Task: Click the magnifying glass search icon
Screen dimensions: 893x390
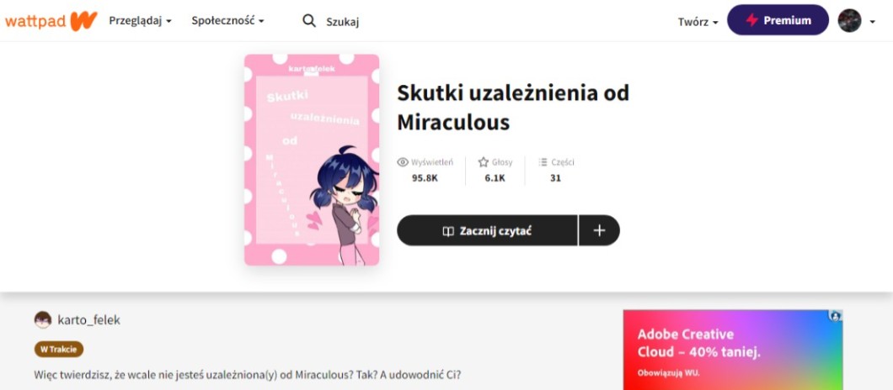Action: point(309,21)
